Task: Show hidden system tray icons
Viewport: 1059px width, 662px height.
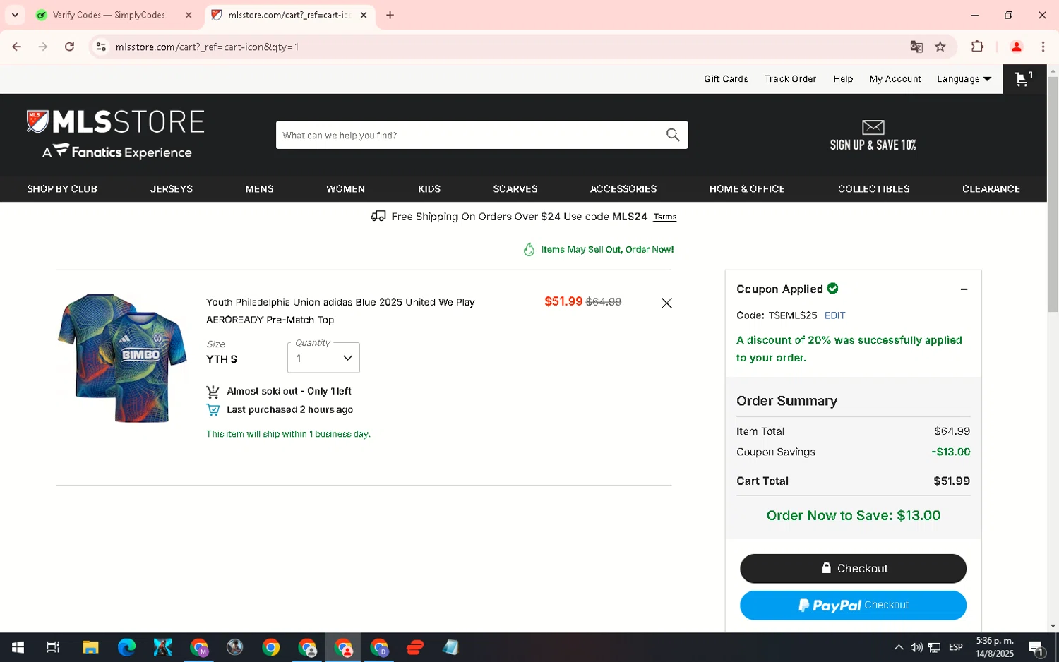Action: click(x=898, y=647)
